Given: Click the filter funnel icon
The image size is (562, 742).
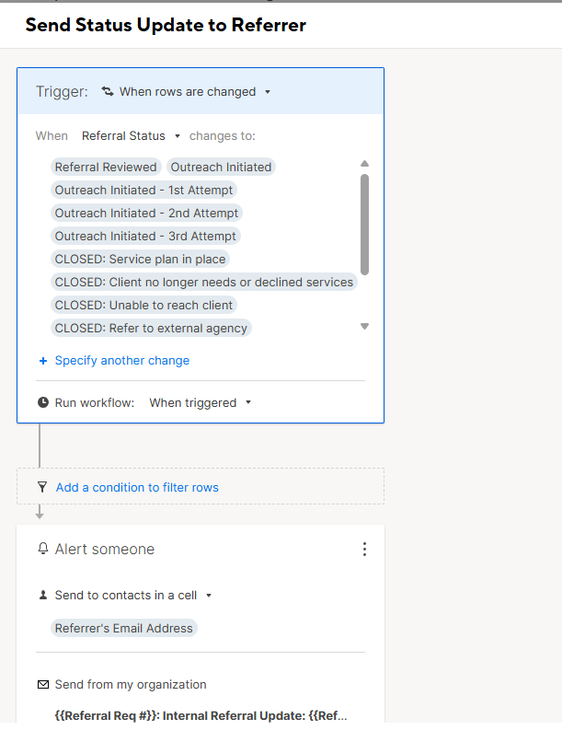Looking at the screenshot, I should point(42,487).
